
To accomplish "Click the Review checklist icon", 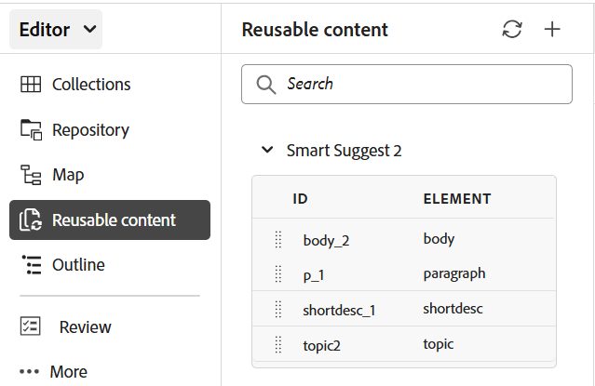I will tap(31, 327).
